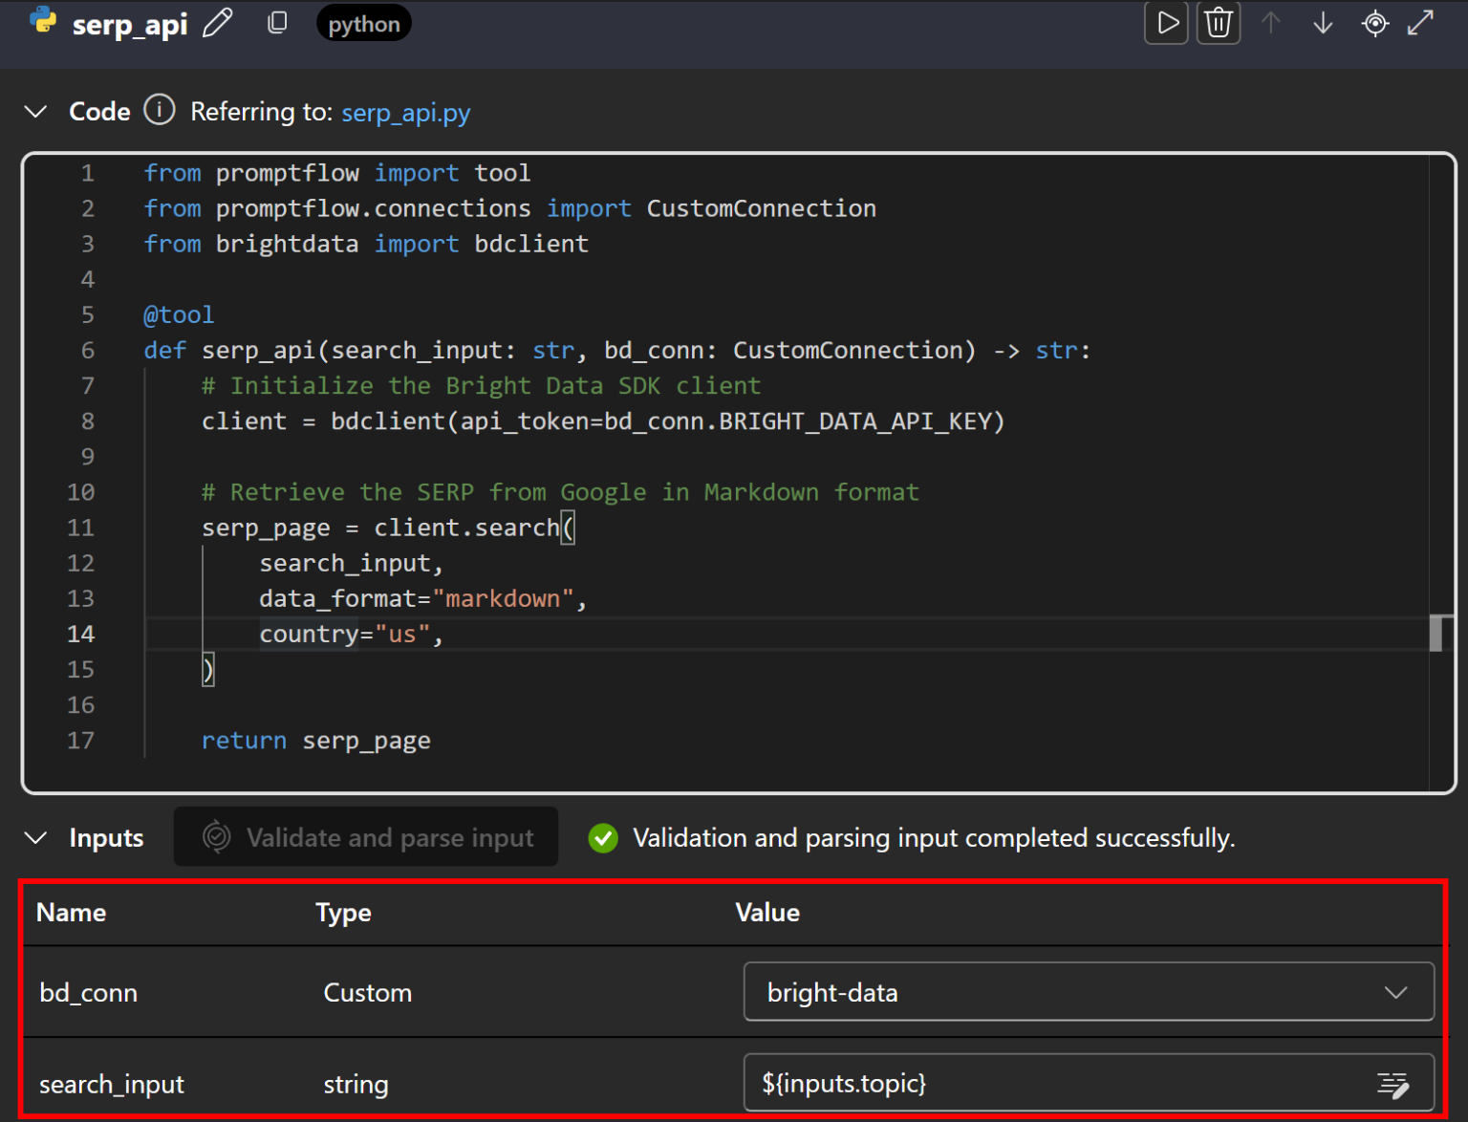Move the node up with up arrow
This screenshot has height=1122, width=1468.
(1270, 23)
